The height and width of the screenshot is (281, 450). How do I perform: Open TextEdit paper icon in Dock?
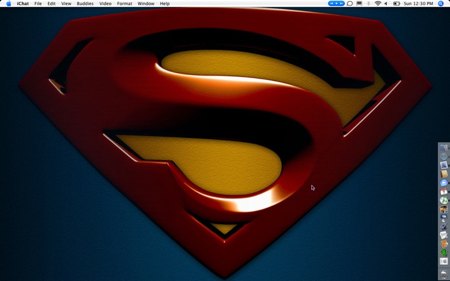(x=444, y=235)
